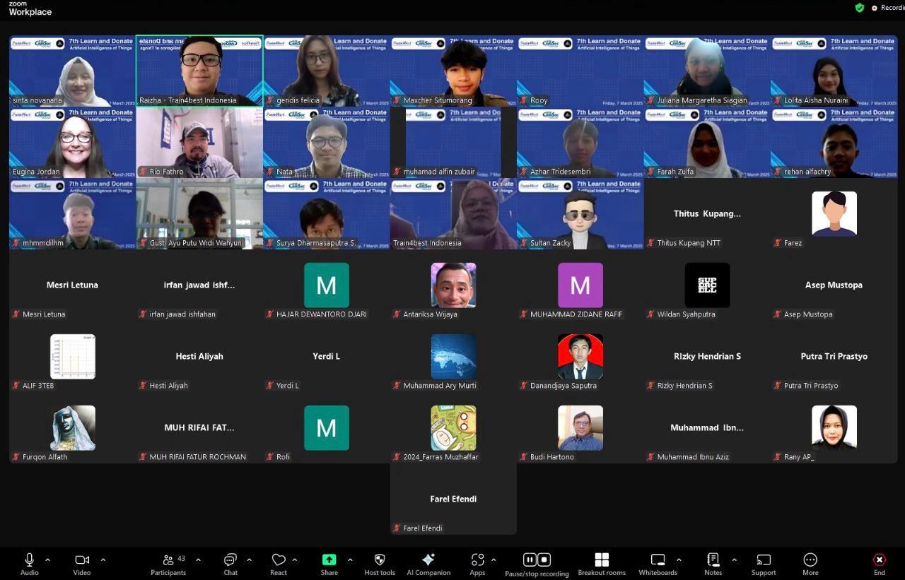Screen dimensions: 905x580
Task: Expand the audio options arrow
Action: pos(47,560)
